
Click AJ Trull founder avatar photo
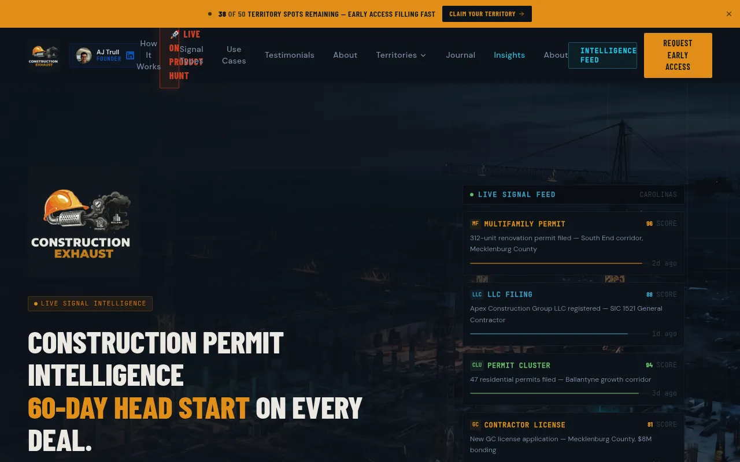point(84,55)
